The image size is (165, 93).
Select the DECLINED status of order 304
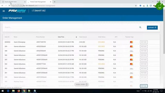pyautogui.click(x=101, y=64)
